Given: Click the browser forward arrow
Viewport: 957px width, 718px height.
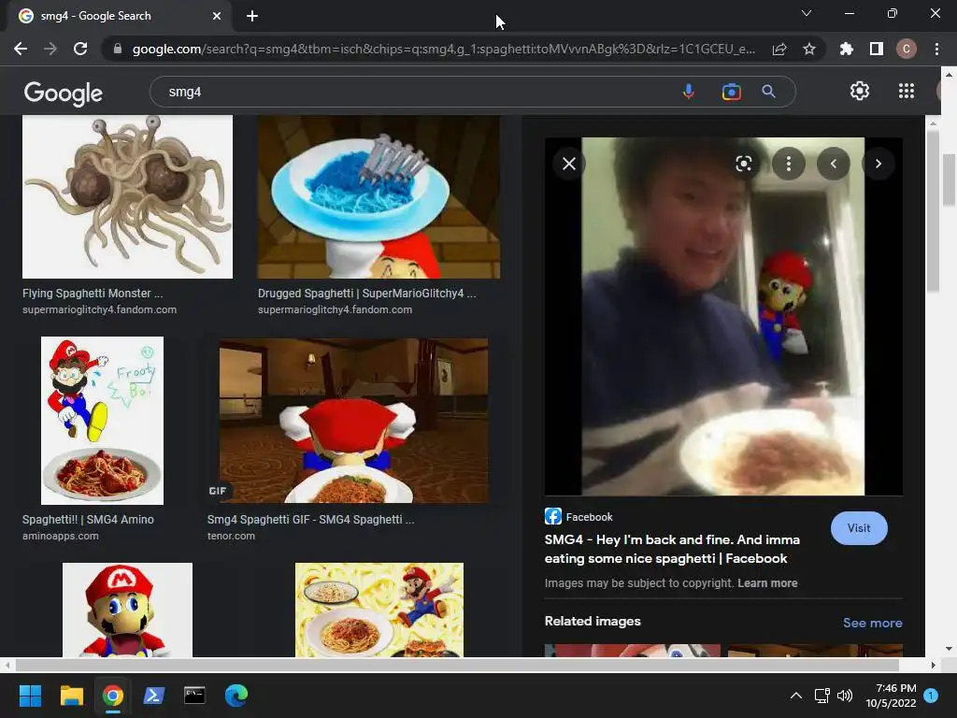Looking at the screenshot, I should [50, 49].
